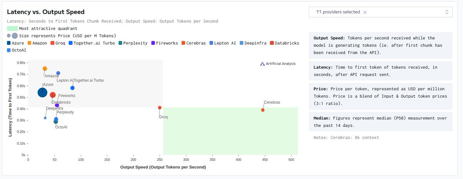The image size is (463, 179).
Task: Select the large Azure bubble
Action: pos(42,93)
